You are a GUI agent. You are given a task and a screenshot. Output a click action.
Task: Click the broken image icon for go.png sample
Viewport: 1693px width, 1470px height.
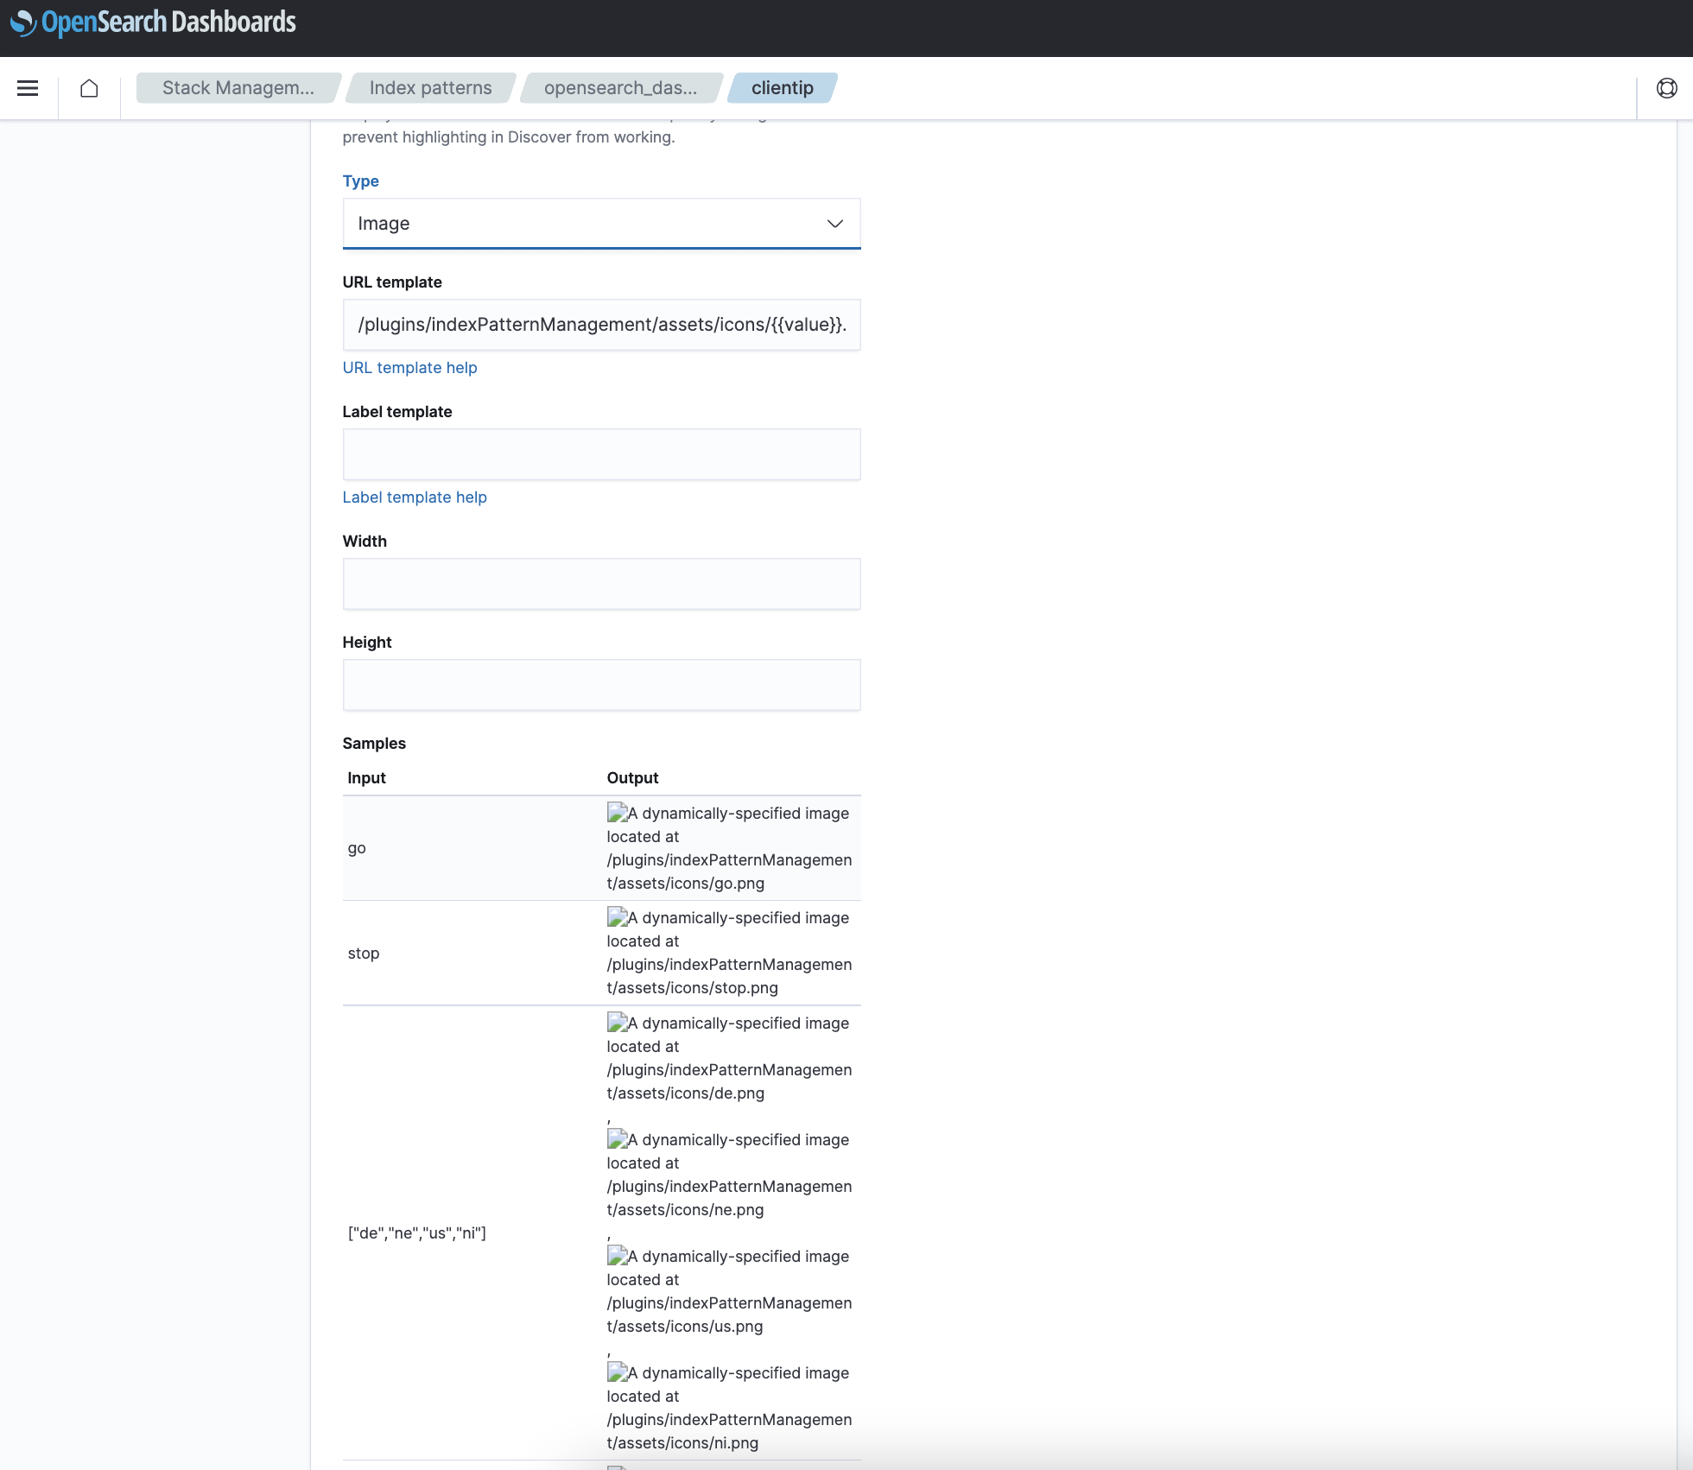click(x=615, y=813)
